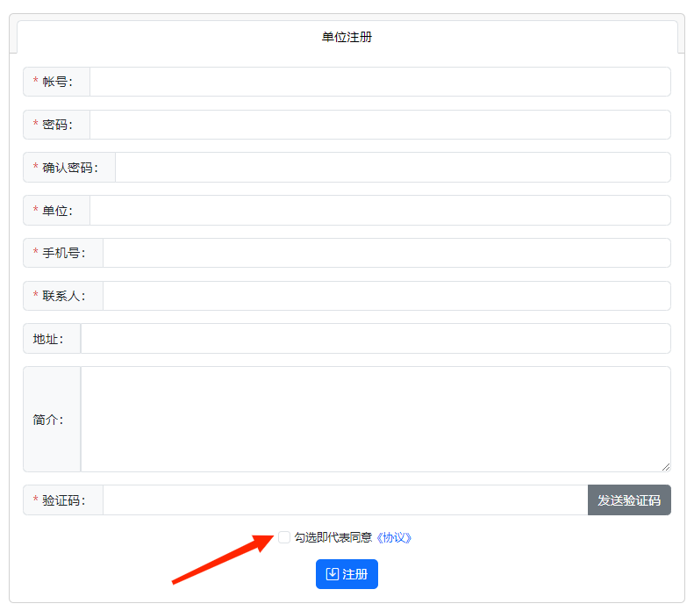The image size is (694, 611).
Task: Check the 勾选即代表同意 agreement checkbox
Action: [x=284, y=537]
